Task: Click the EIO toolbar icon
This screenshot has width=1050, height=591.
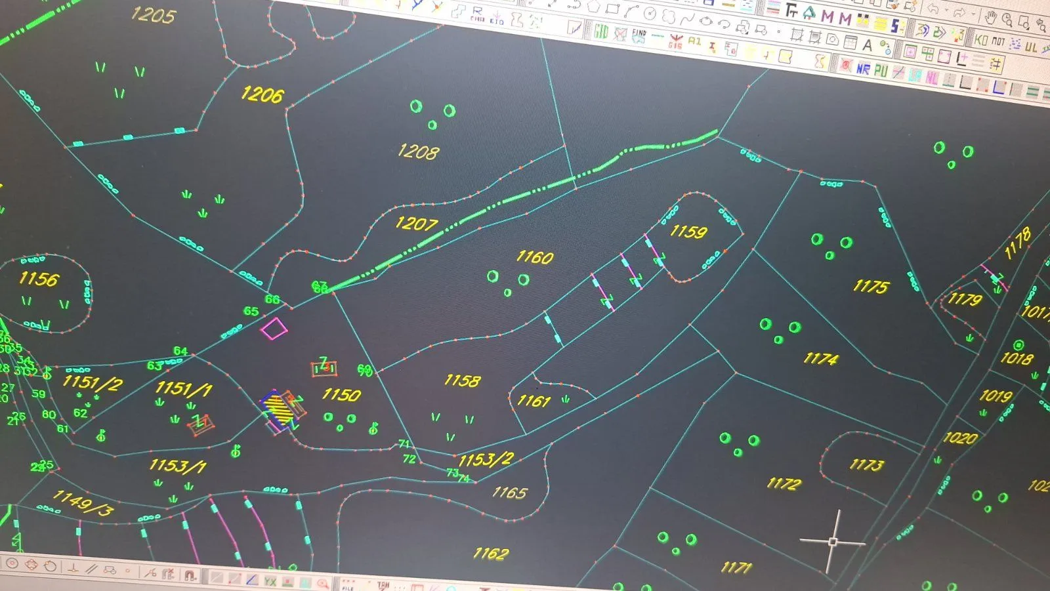Action: (497, 18)
